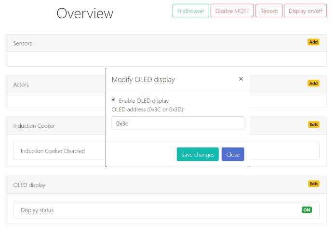Viewport: 335px width, 232px height.
Task: Click Add badge in Actors panel
Action: pyautogui.click(x=313, y=84)
